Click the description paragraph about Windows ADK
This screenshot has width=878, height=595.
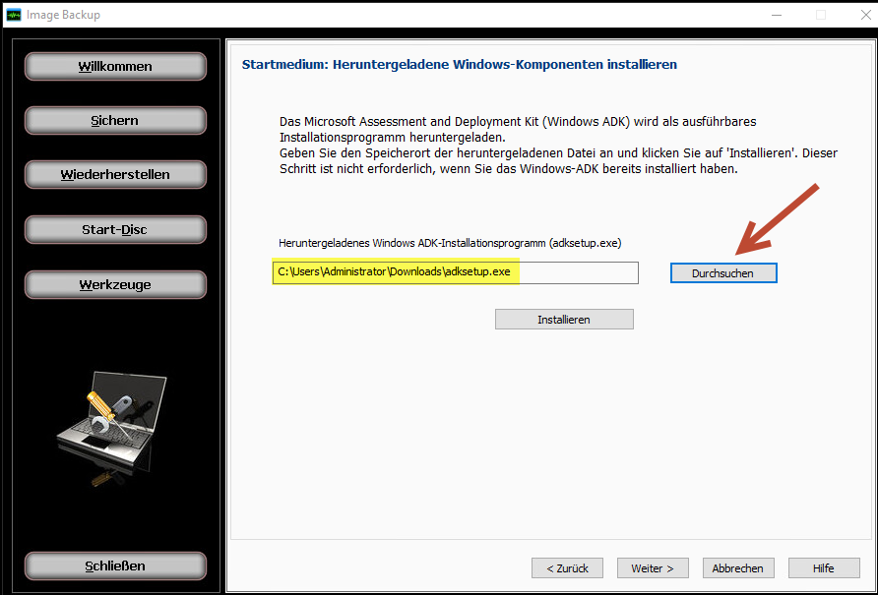click(558, 145)
